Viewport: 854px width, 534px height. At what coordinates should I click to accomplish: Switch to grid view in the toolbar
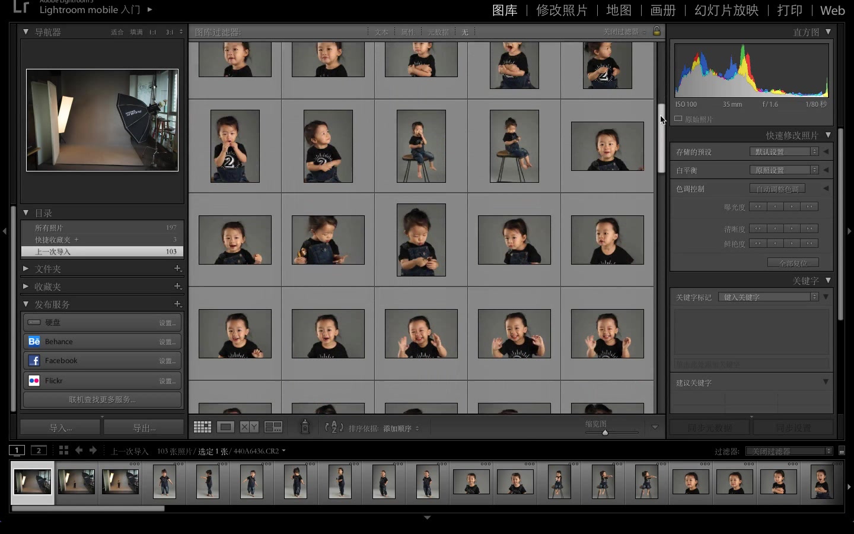pos(202,427)
